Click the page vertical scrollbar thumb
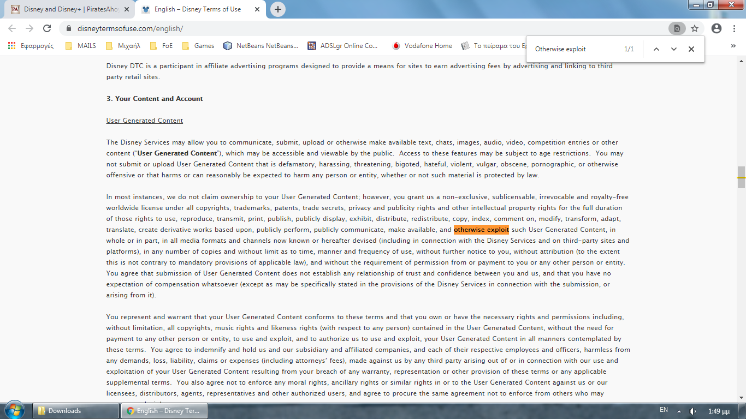 coord(741,178)
